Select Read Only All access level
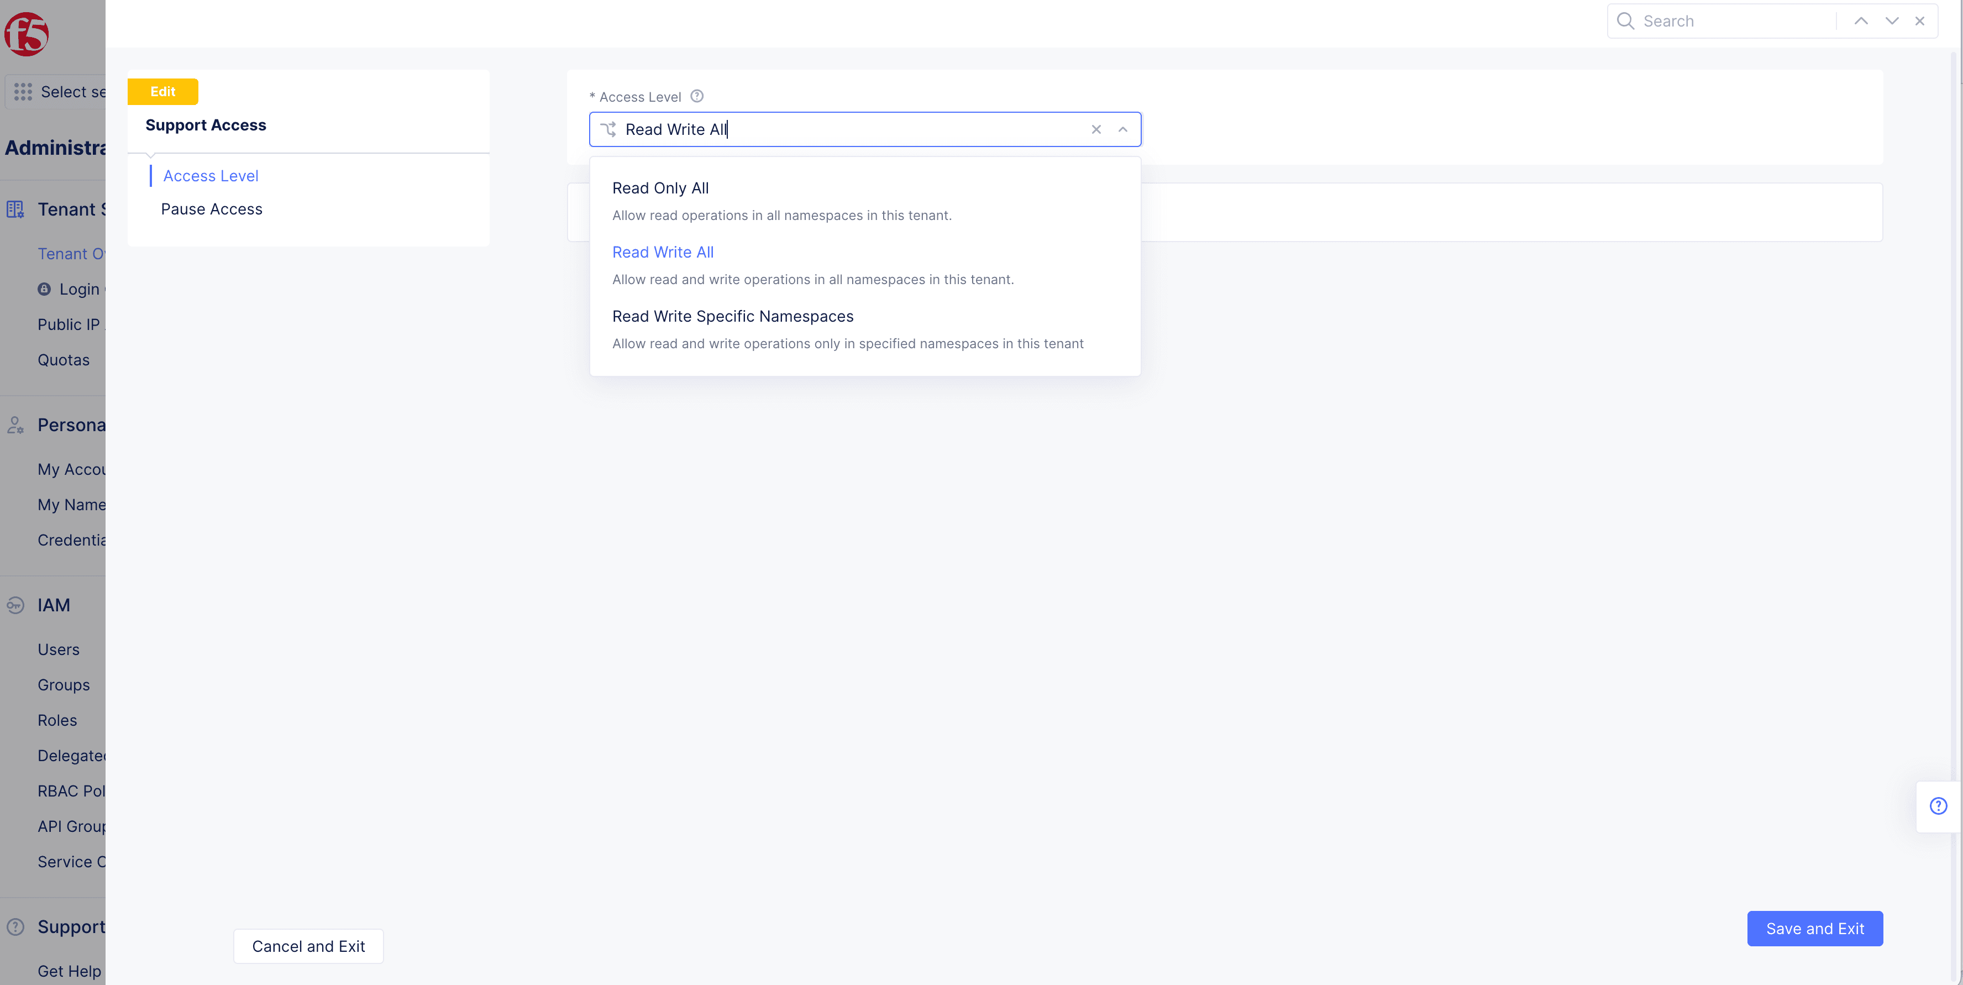Screen dimensions: 1963x985 point(659,188)
